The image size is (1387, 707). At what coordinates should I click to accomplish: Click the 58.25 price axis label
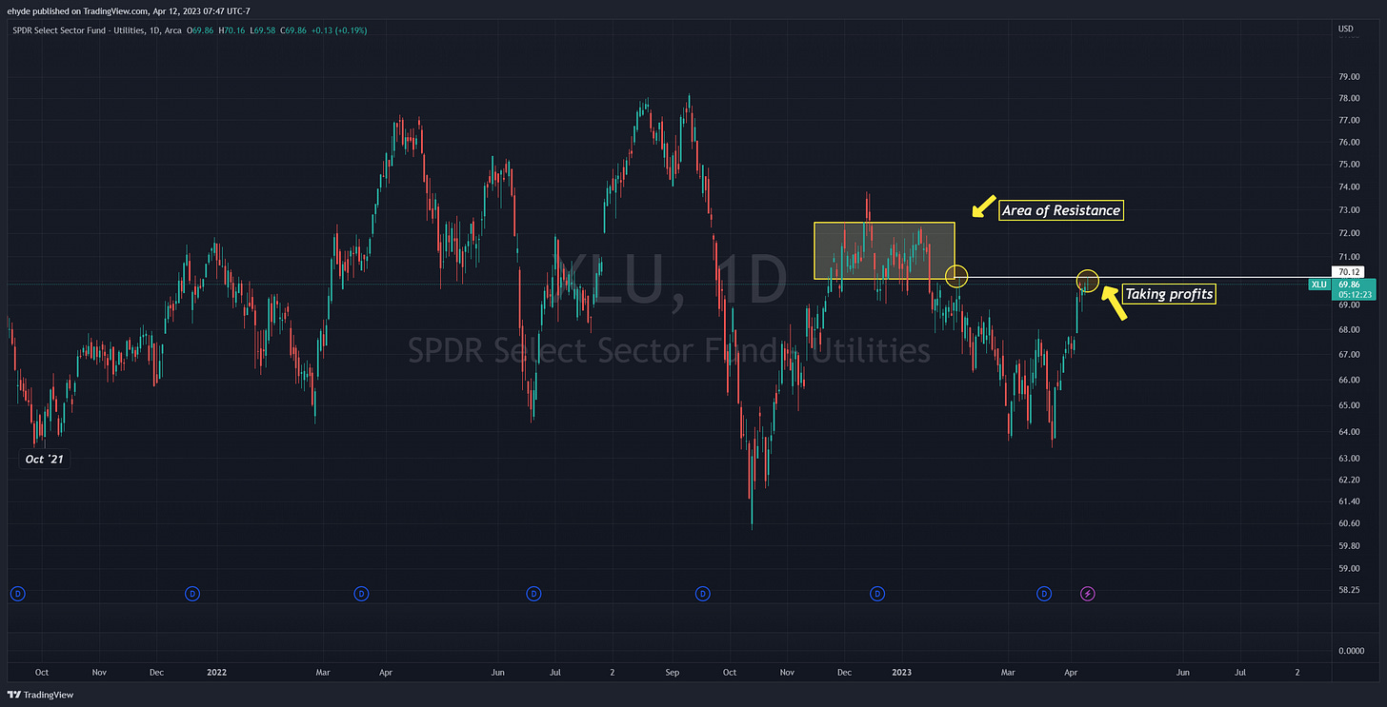tap(1349, 590)
